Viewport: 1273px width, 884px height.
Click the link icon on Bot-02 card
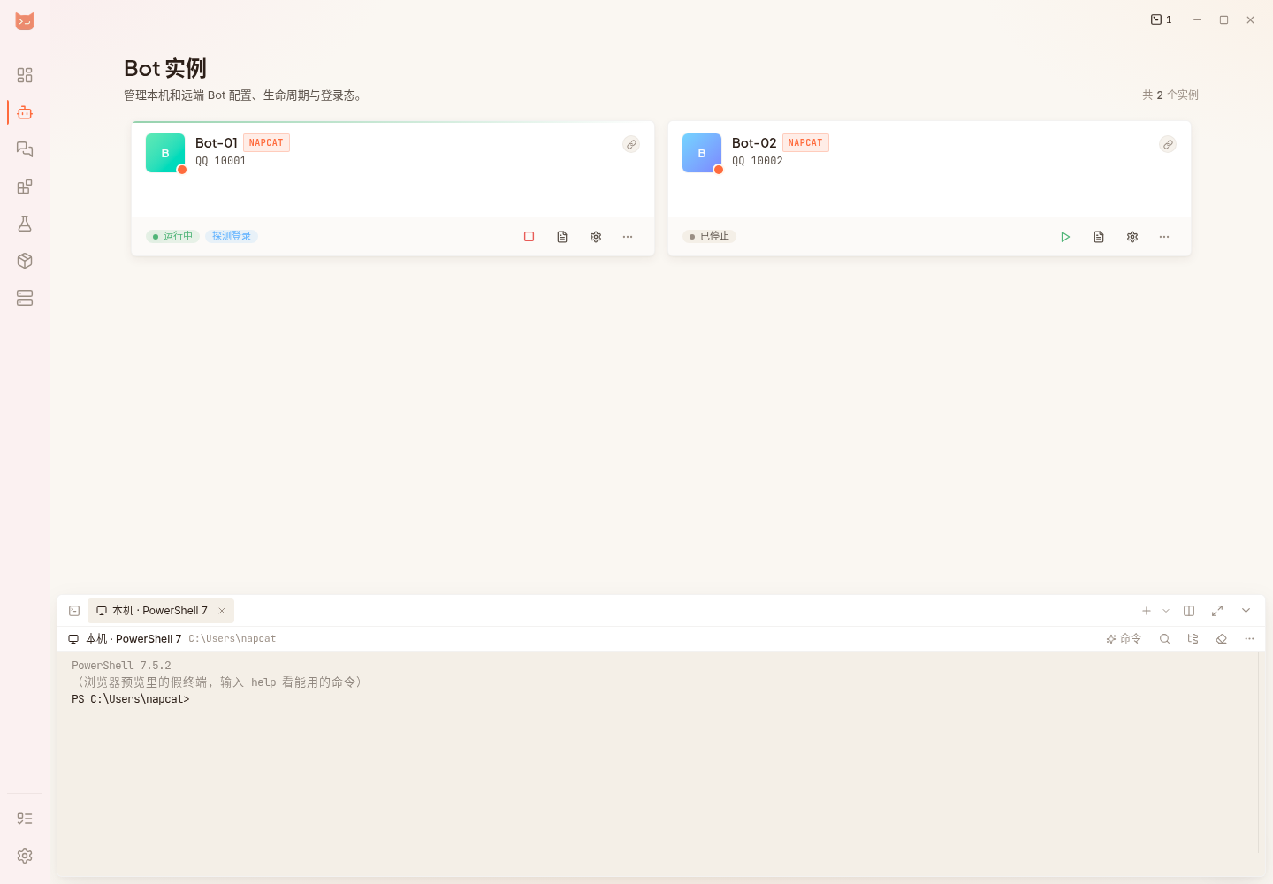click(1168, 144)
